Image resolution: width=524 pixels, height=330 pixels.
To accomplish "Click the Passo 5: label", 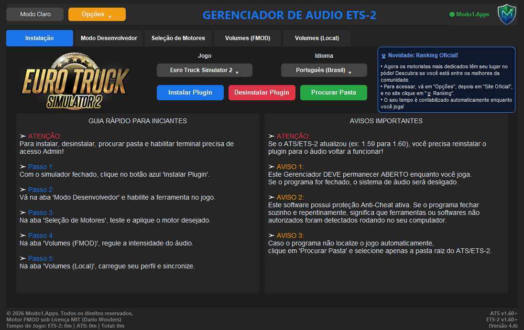I will point(41,258).
